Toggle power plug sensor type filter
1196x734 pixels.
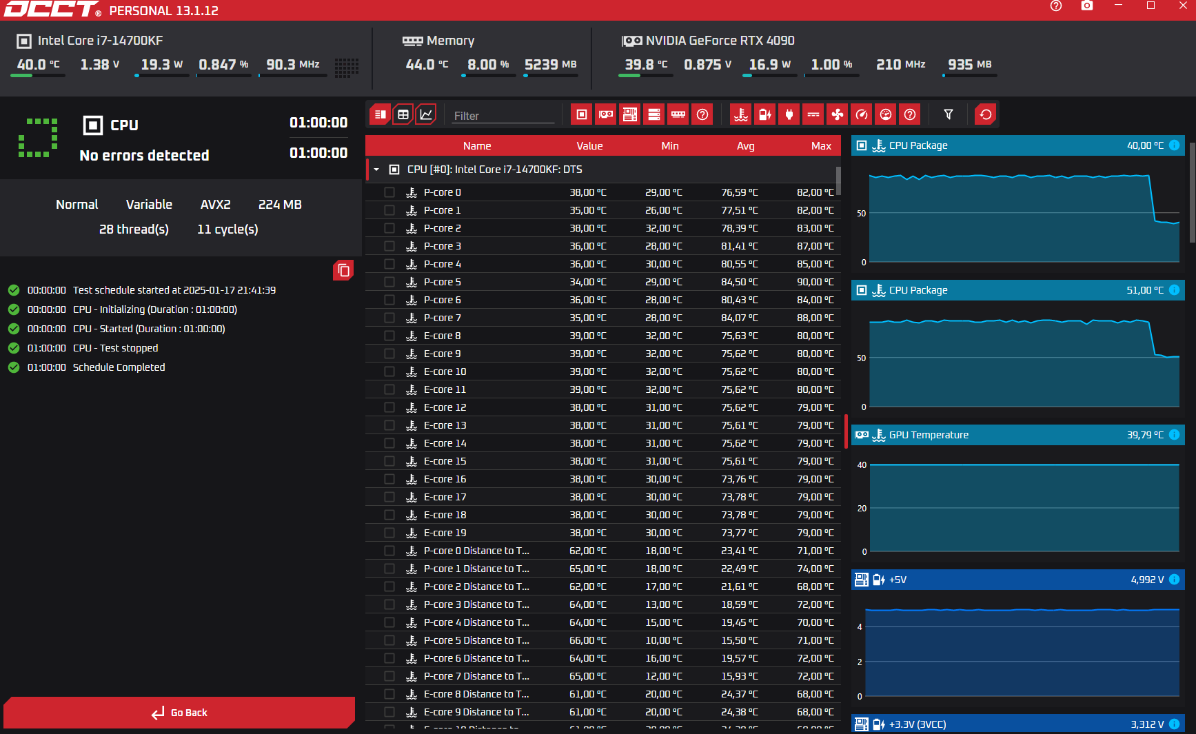[x=789, y=114]
